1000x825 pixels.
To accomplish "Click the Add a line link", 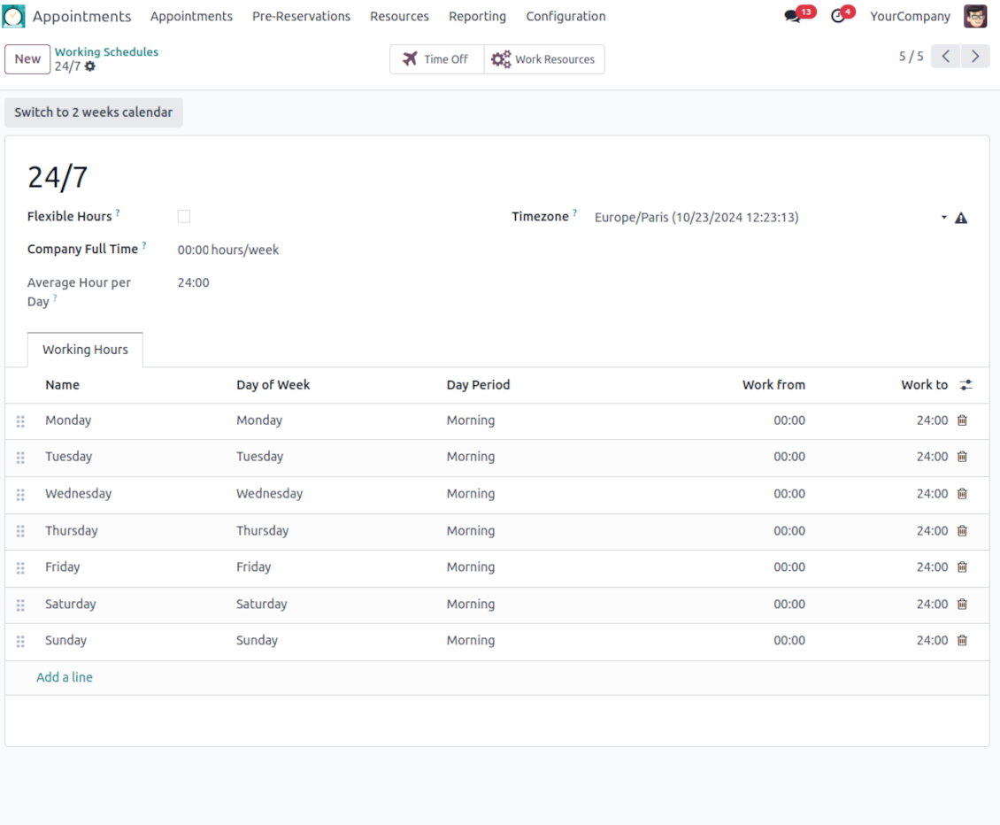I will [x=65, y=677].
